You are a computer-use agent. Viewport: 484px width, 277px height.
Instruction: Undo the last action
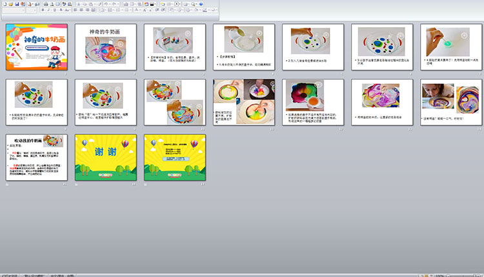(x=106, y=5)
